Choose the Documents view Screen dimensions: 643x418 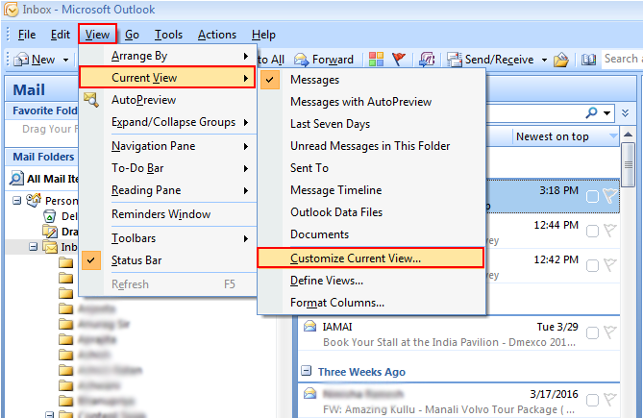tap(371, 234)
